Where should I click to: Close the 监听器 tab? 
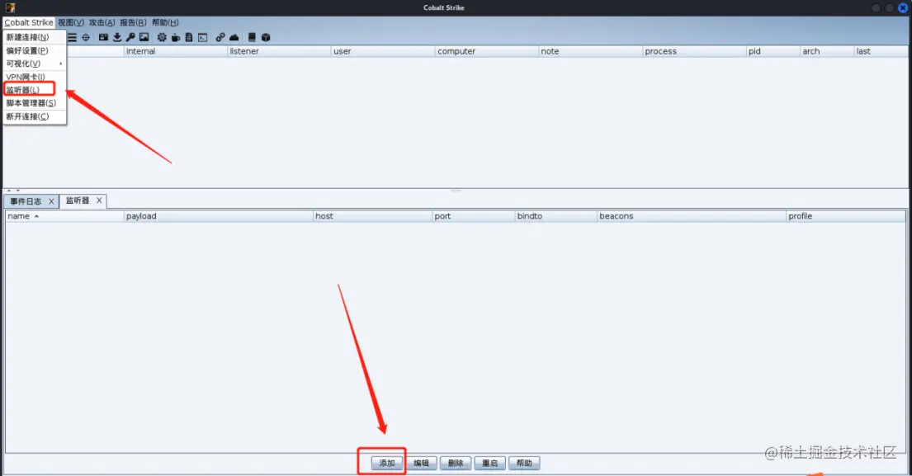click(99, 200)
